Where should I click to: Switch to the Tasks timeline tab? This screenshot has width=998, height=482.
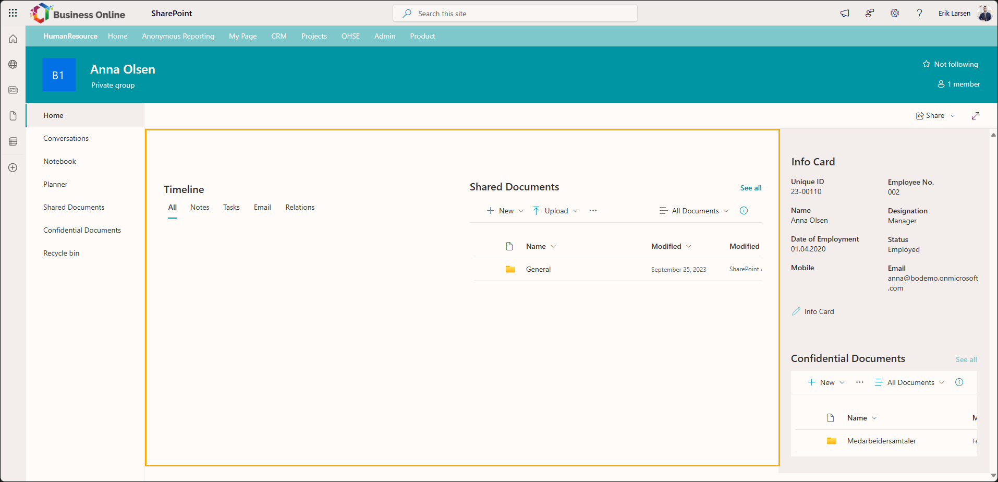tap(232, 208)
